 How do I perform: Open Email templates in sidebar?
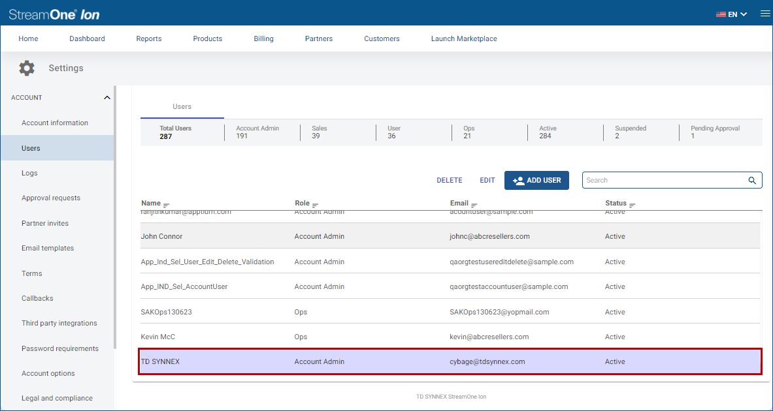point(48,248)
